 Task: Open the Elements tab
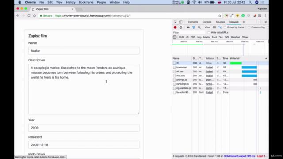[x=193, y=22]
